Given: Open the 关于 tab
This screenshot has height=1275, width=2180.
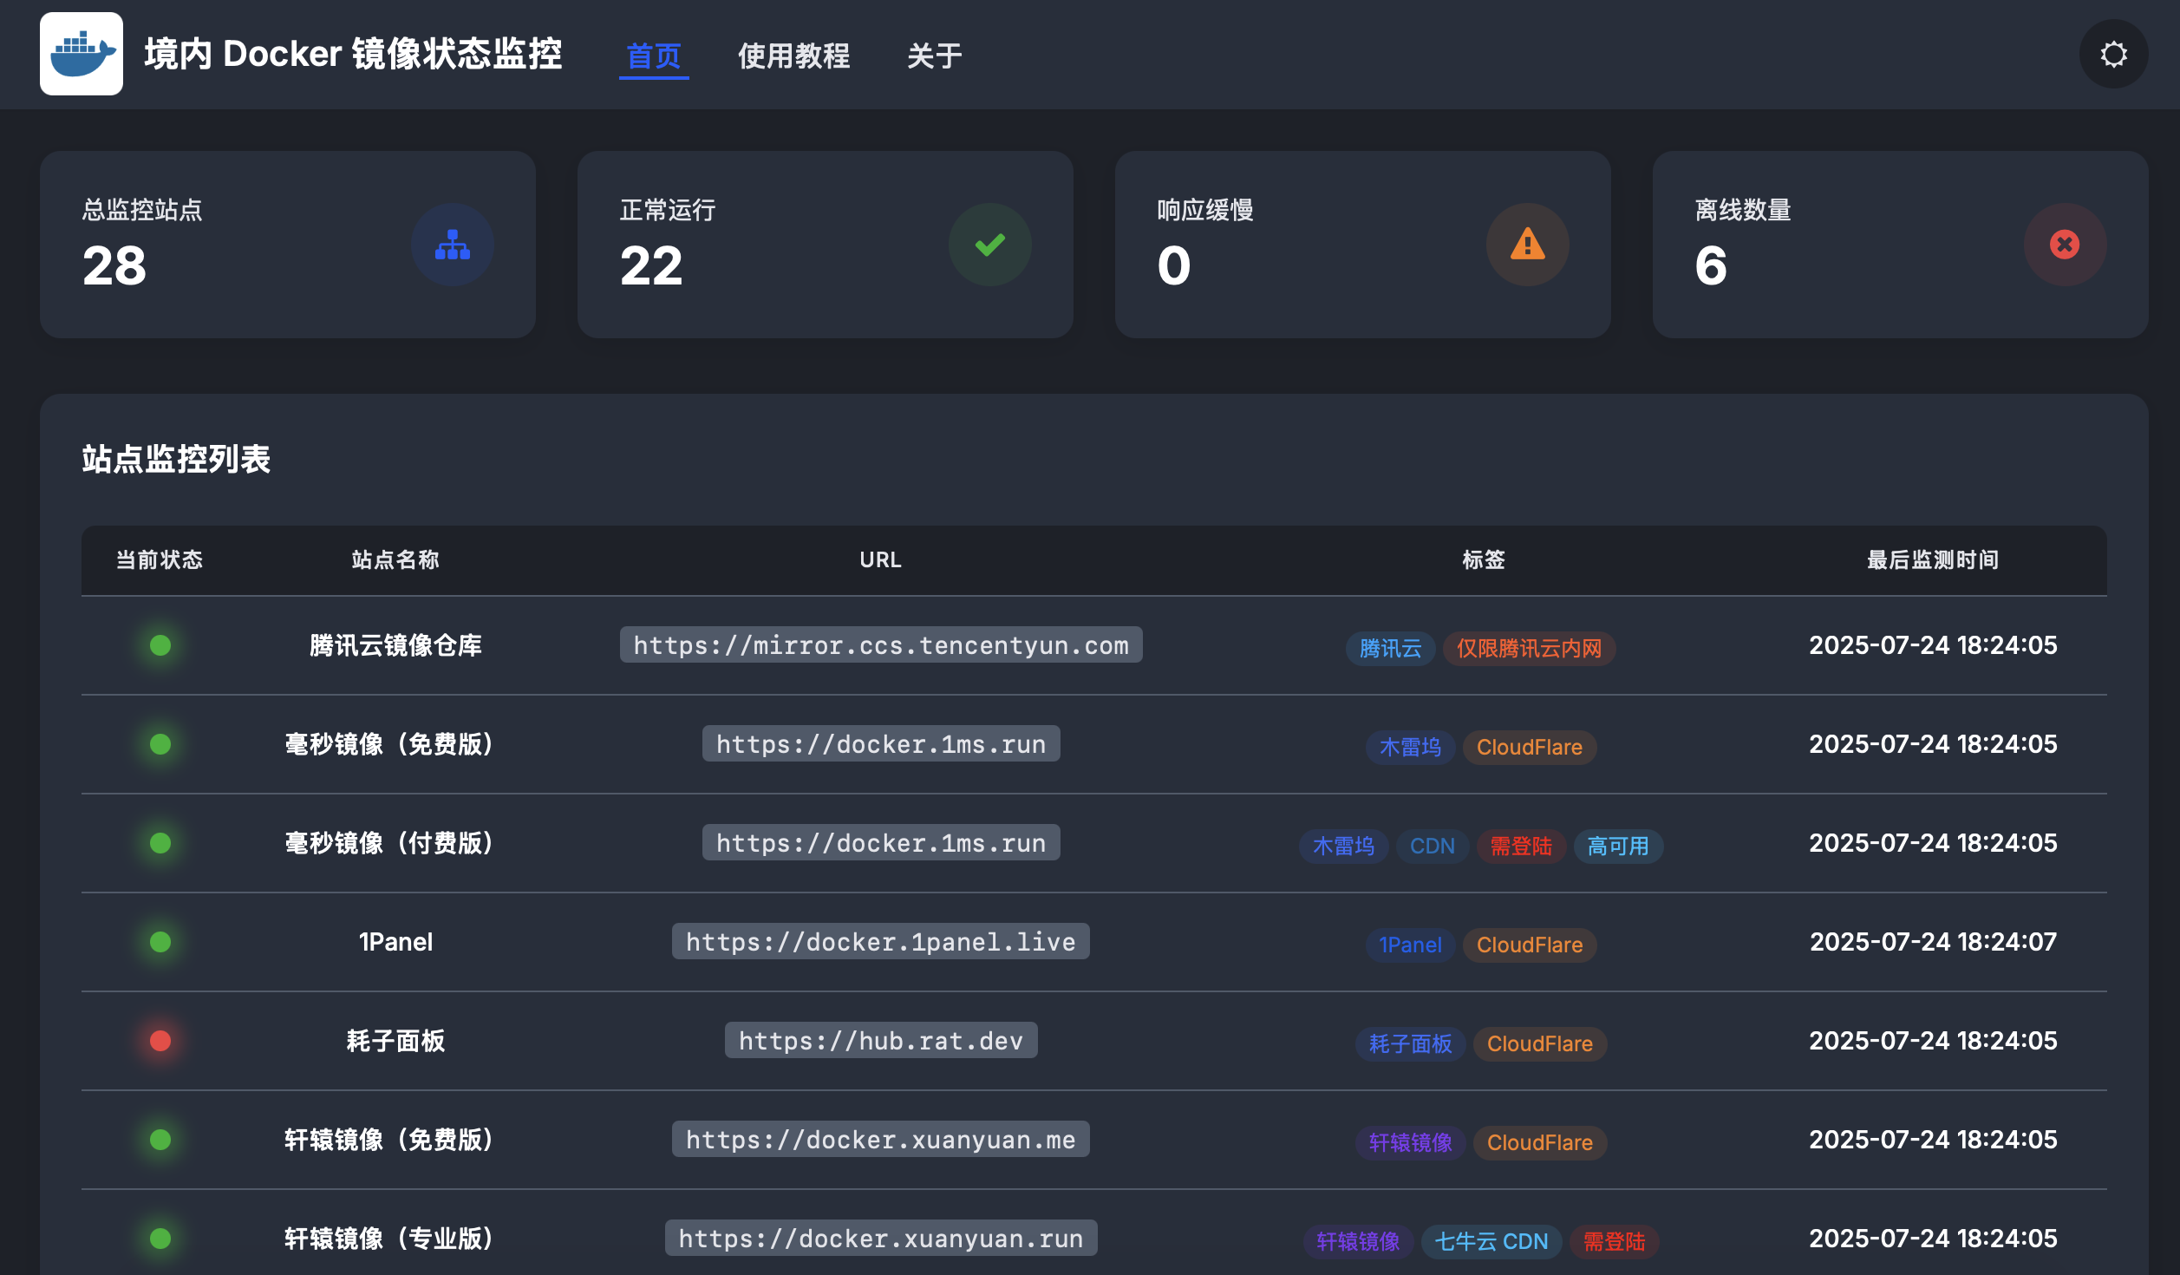Looking at the screenshot, I should (935, 56).
